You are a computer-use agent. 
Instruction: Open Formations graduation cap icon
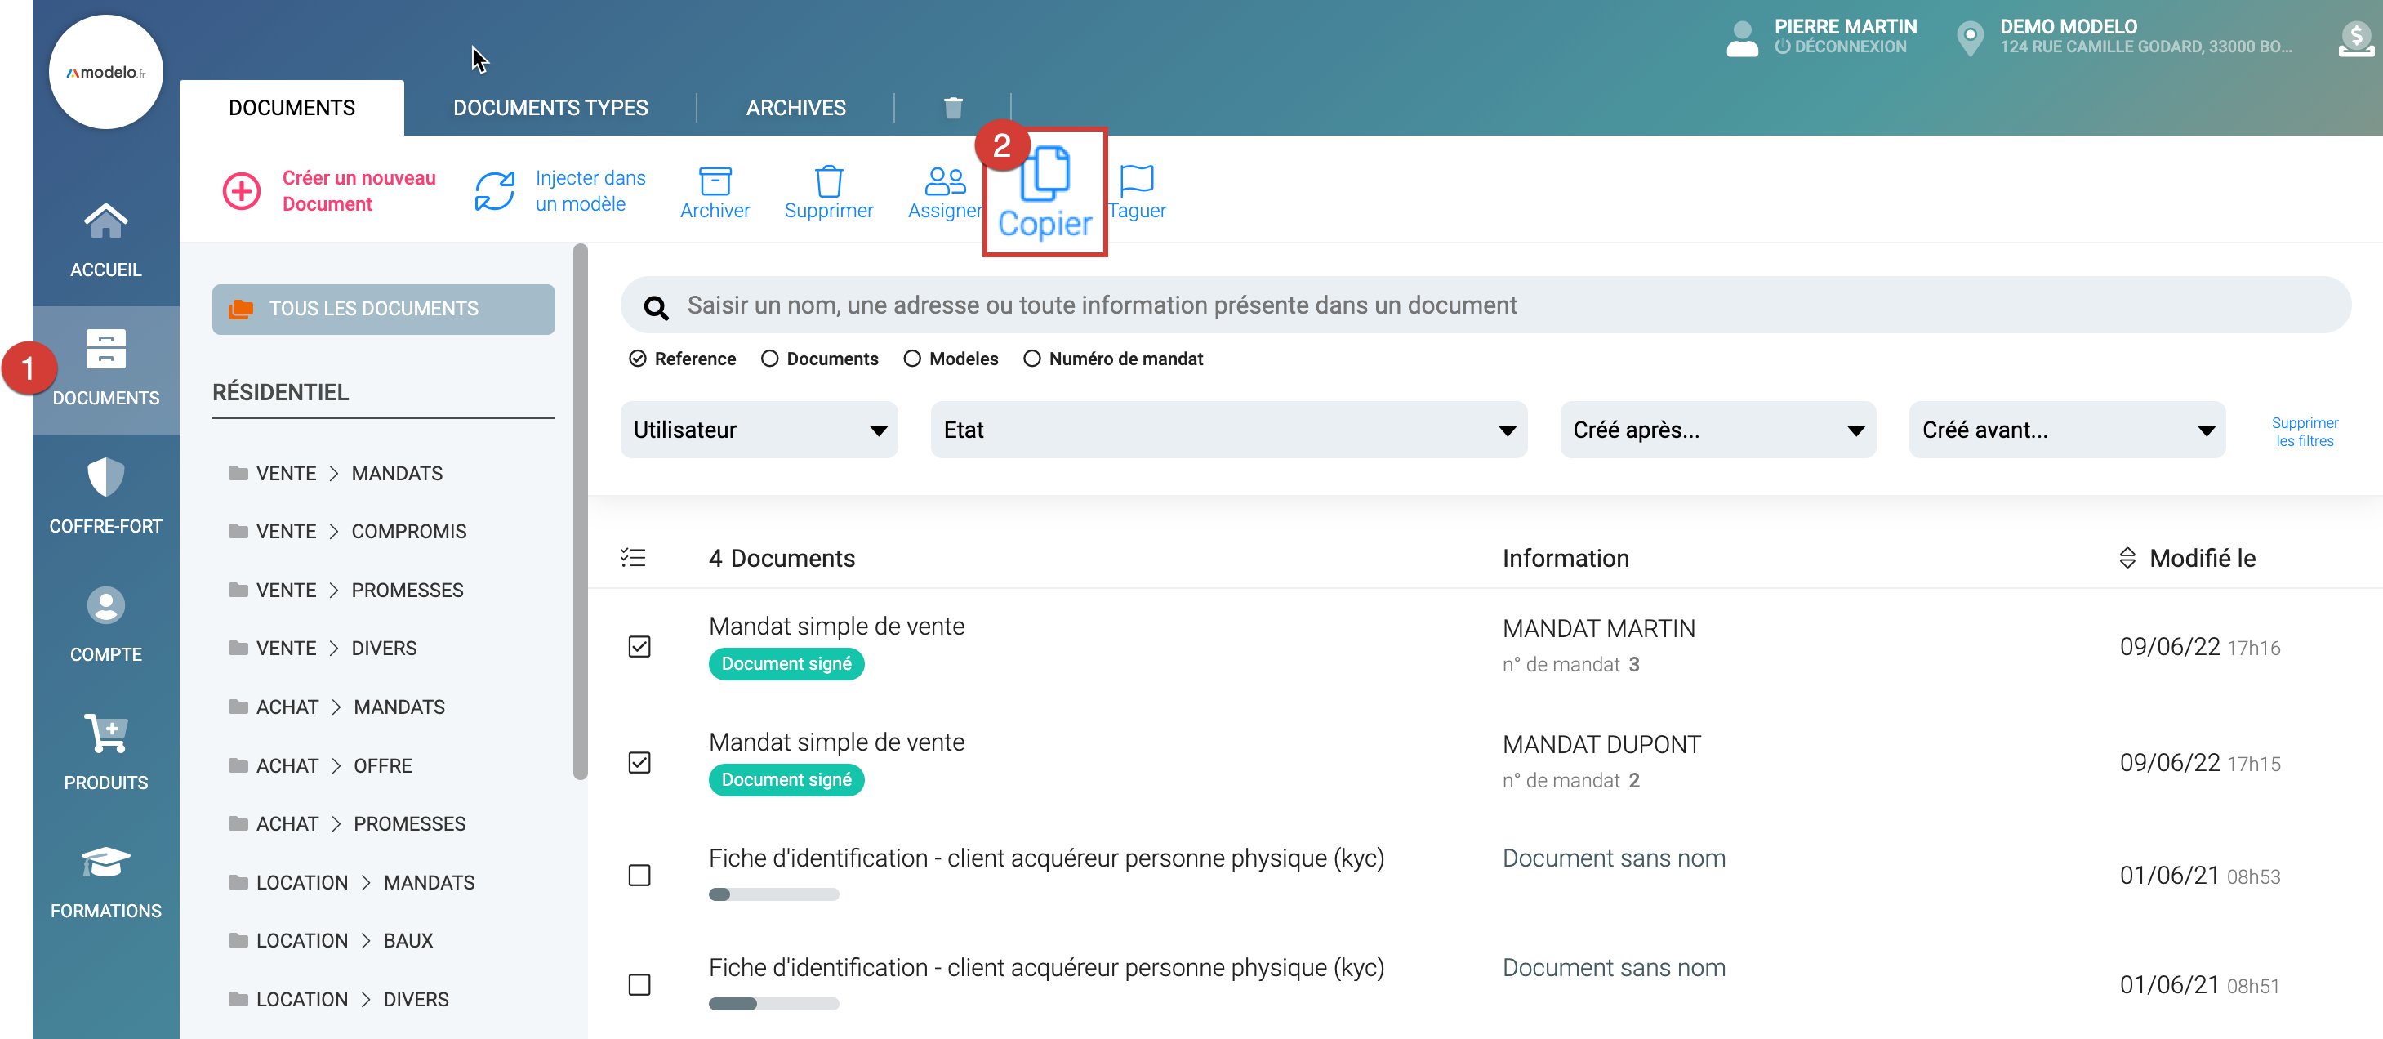pos(105,863)
